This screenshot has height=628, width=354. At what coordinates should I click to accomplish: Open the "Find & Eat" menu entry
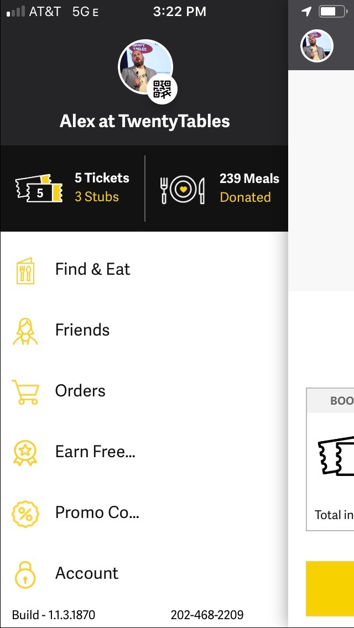[x=92, y=269]
